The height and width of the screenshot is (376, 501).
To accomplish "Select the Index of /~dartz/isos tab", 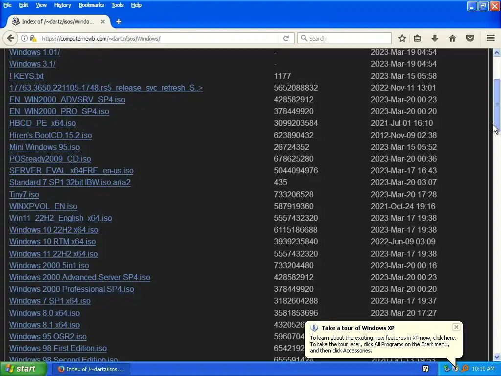I will pyautogui.click(x=59, y=22).
